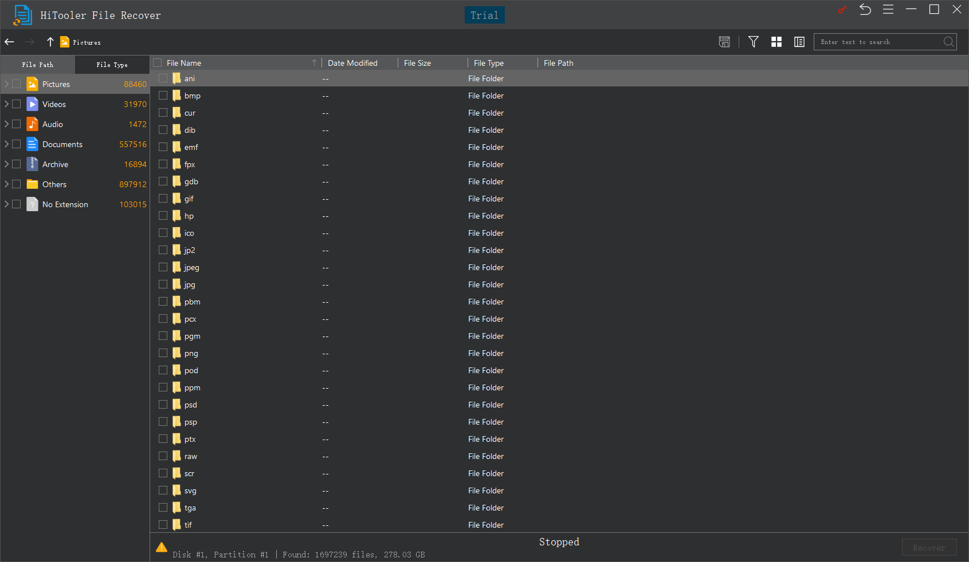Screen dimensions: 969x562
Task: Switch to thumbnail grid view
Action: coord(776,41)
